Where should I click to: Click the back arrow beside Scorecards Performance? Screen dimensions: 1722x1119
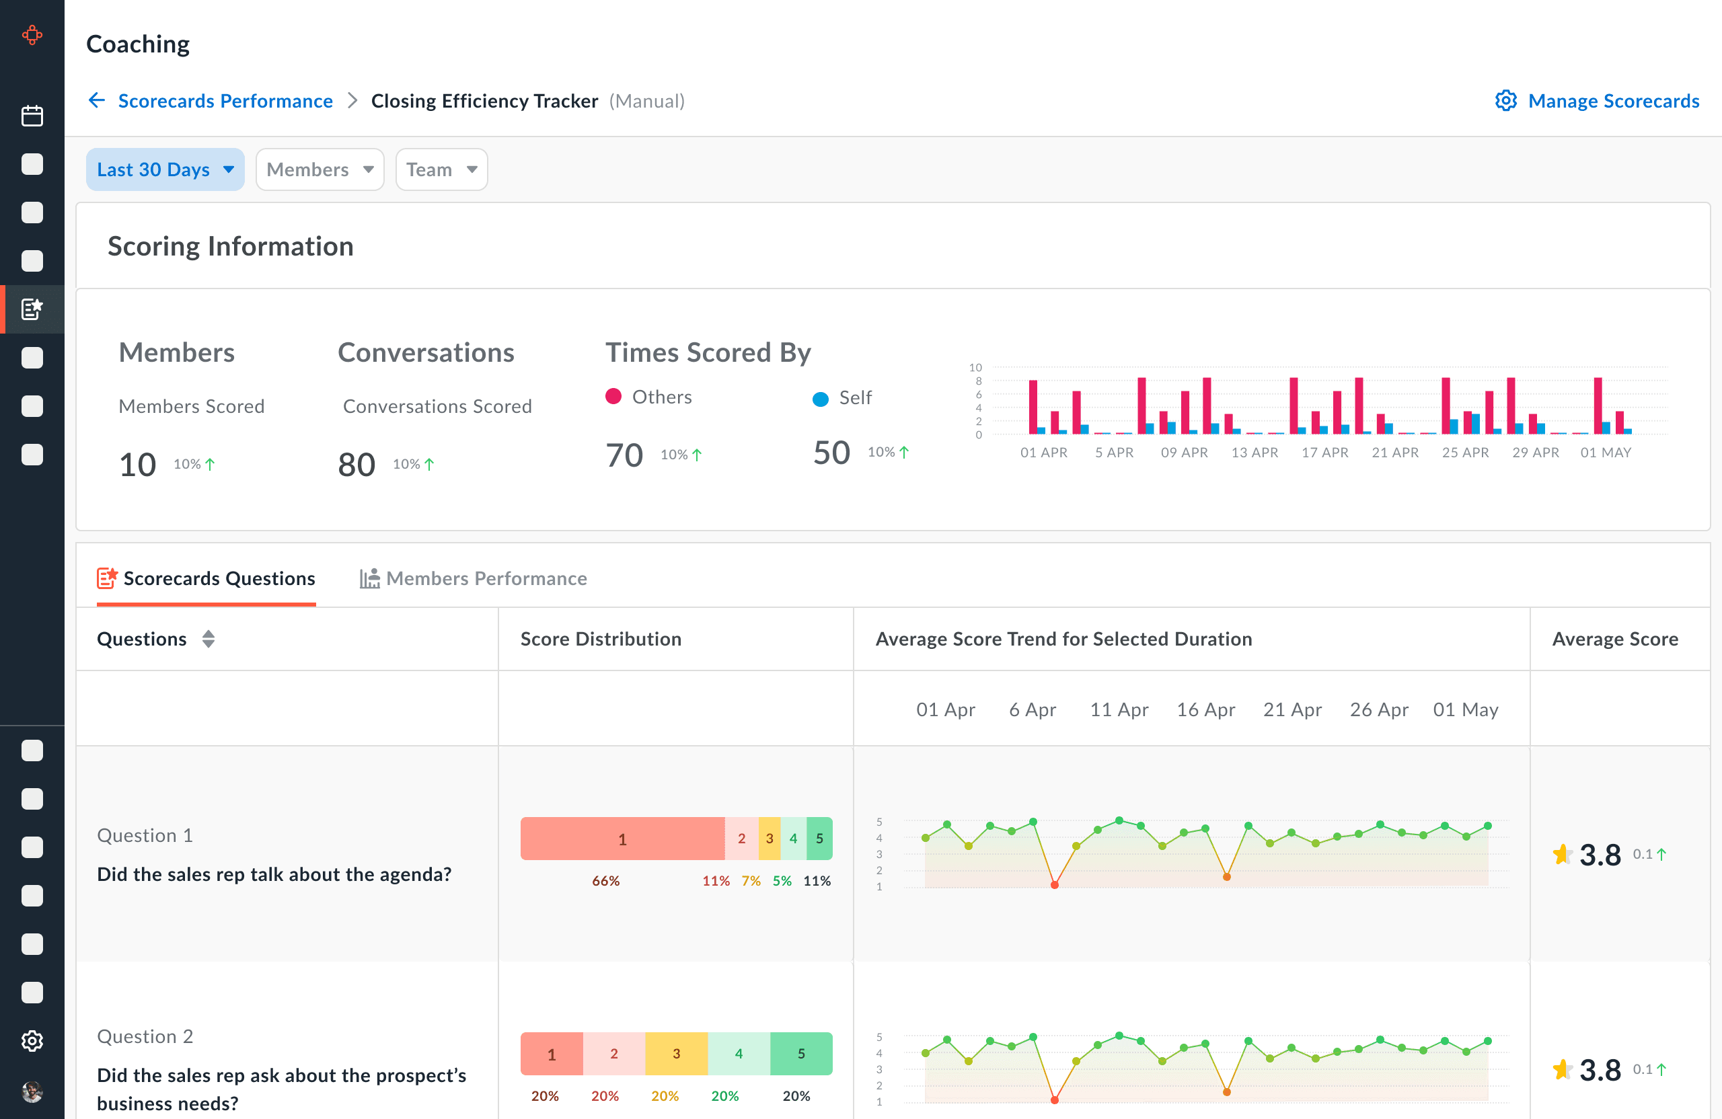[97, 101]
